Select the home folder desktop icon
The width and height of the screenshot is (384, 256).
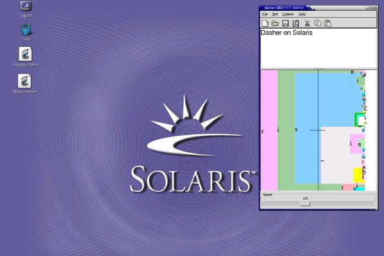[x=26, y=54]
